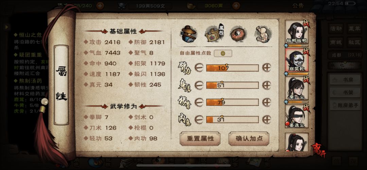This screenshot has width=367, height=170.
Task: Select character portrait 李一尘
Action: point(297,88)
